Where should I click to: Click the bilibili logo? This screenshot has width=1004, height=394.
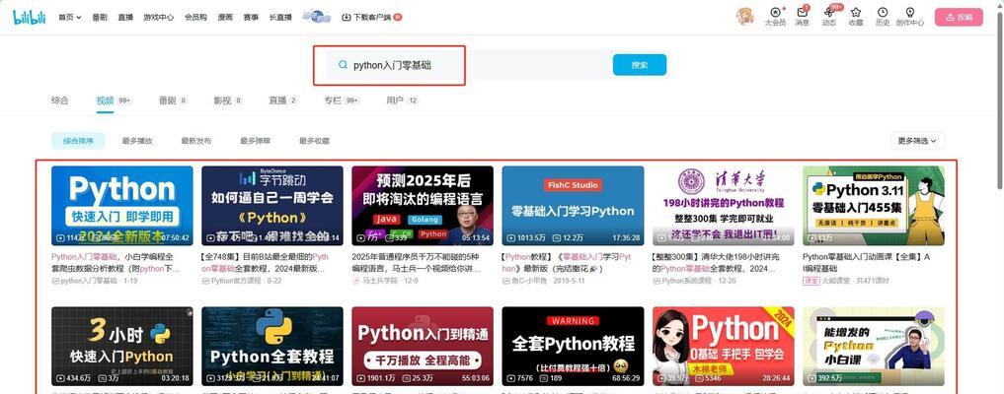30,18
